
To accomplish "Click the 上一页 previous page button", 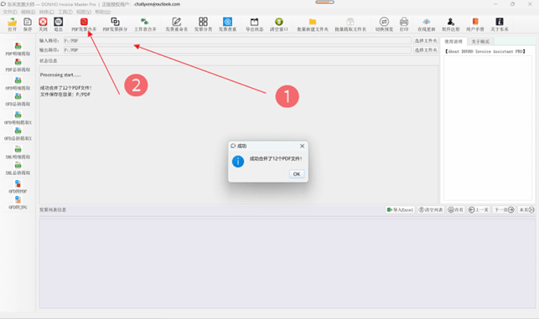I will point(479,210).
